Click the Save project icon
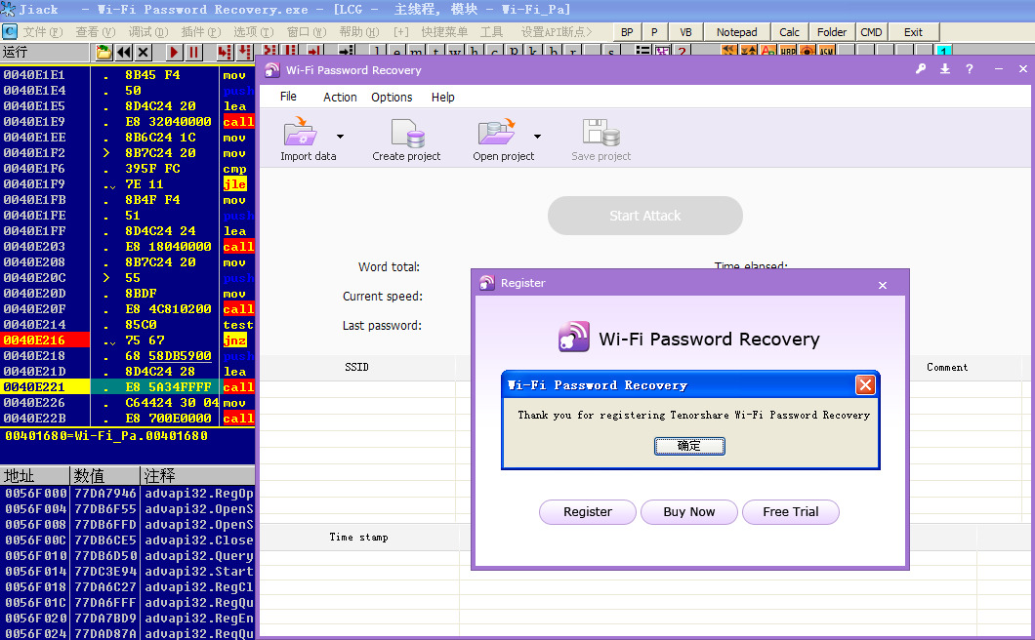1035x640 pixels. point(600,132)
